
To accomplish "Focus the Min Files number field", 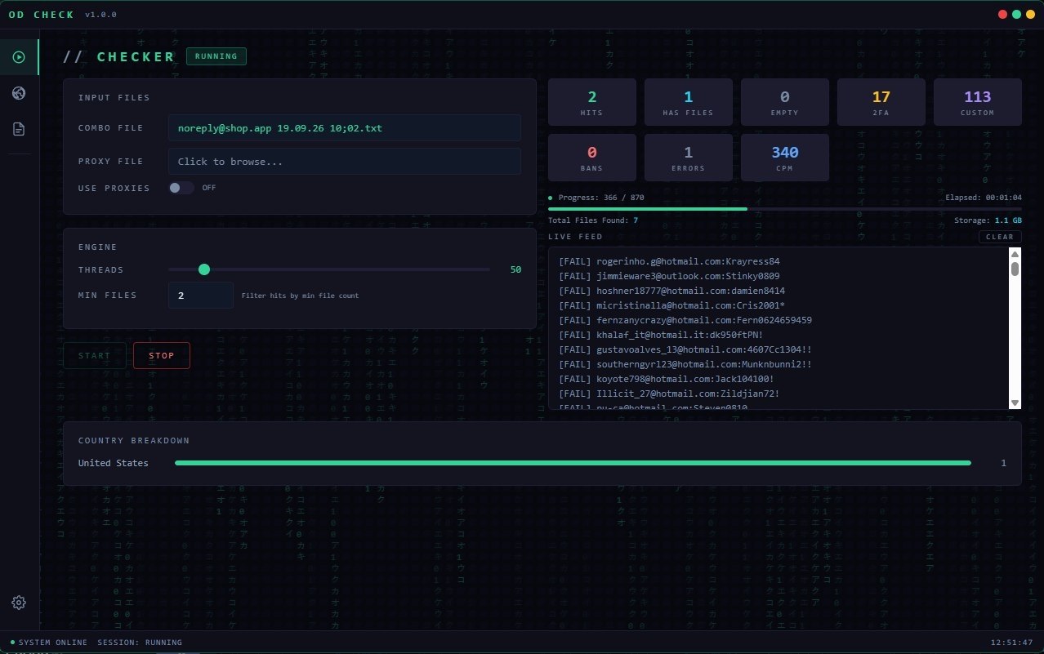I will 201,296.
